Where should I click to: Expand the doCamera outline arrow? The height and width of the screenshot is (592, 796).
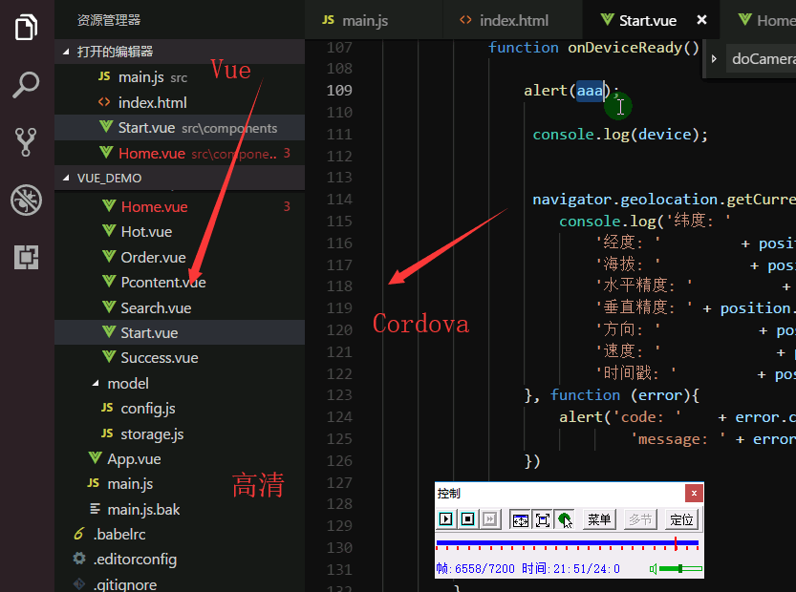click(714, 59)
